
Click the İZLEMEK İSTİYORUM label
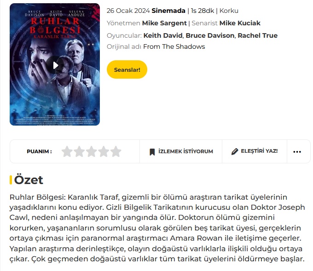click(185, 151)
